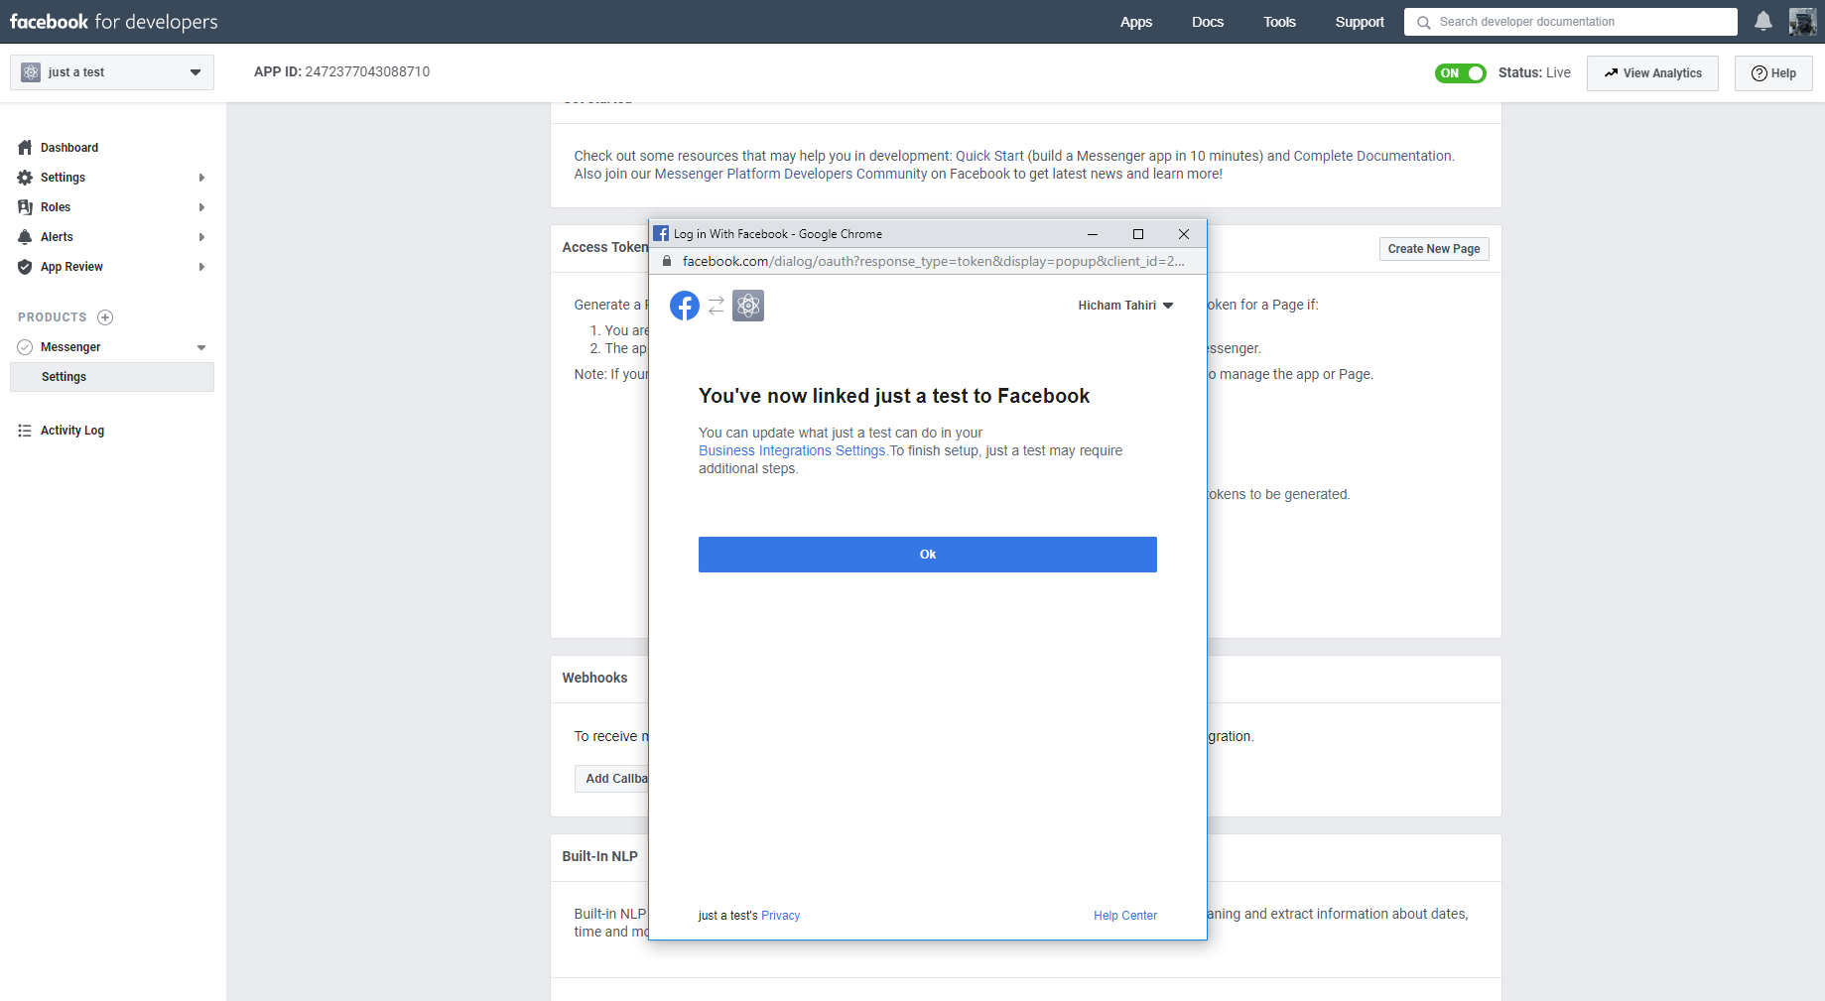Click the App Review shield icon
The image size is (1825, 1001).
25,267
